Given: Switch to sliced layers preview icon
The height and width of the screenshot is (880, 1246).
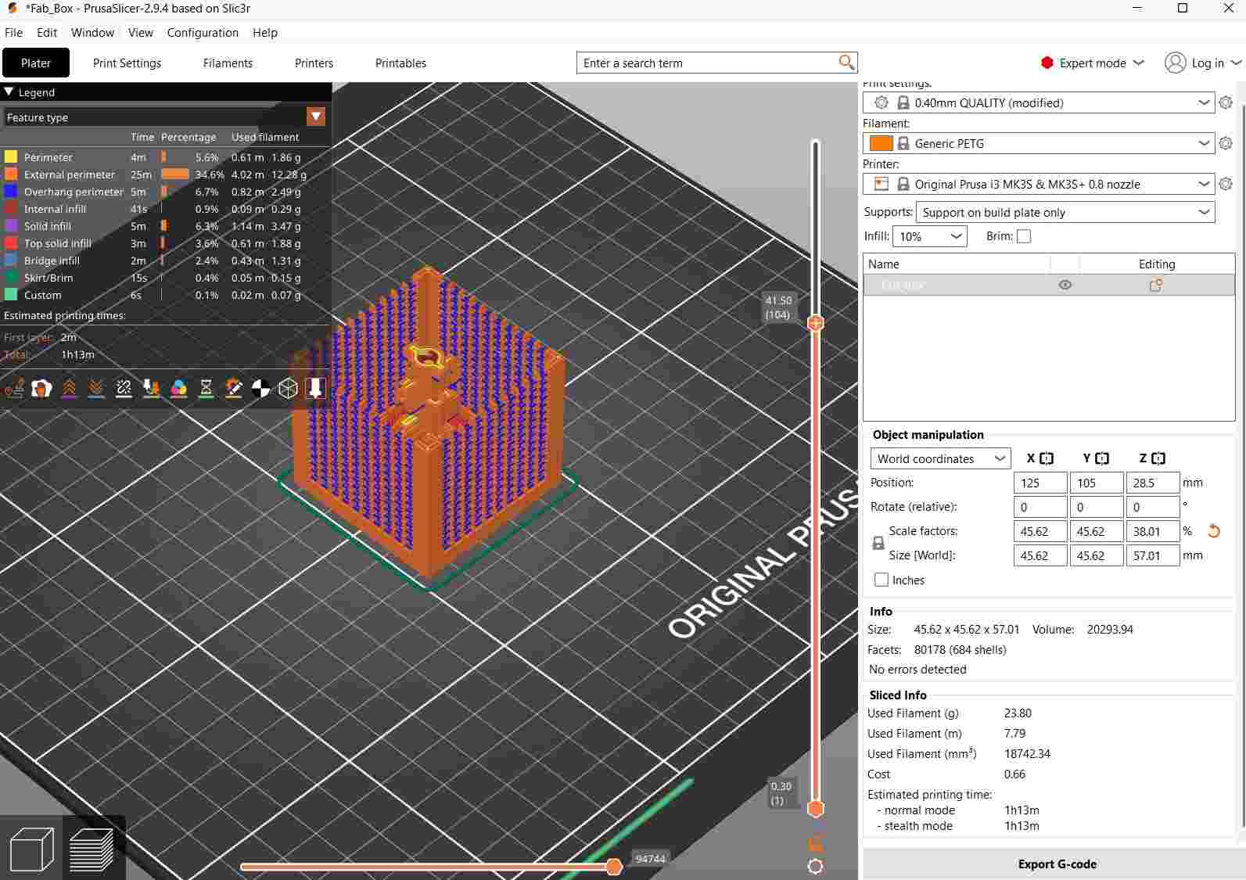Looking at the screenshot, I should (x=92, y=849).
